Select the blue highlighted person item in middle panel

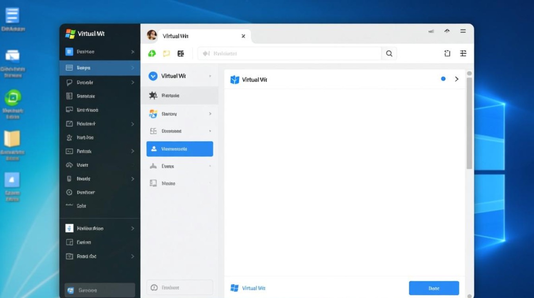180,149
